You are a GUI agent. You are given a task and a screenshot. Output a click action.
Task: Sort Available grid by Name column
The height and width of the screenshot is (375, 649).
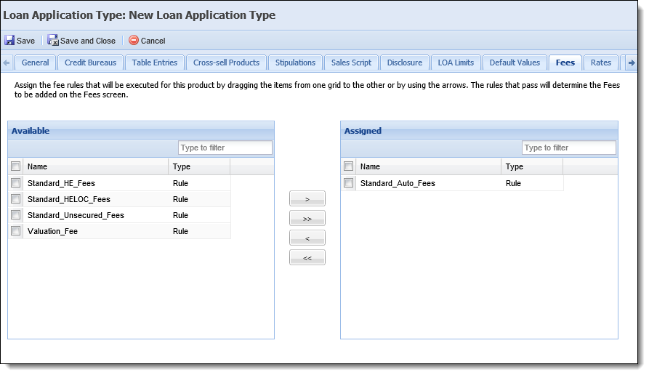pos(96,166)
